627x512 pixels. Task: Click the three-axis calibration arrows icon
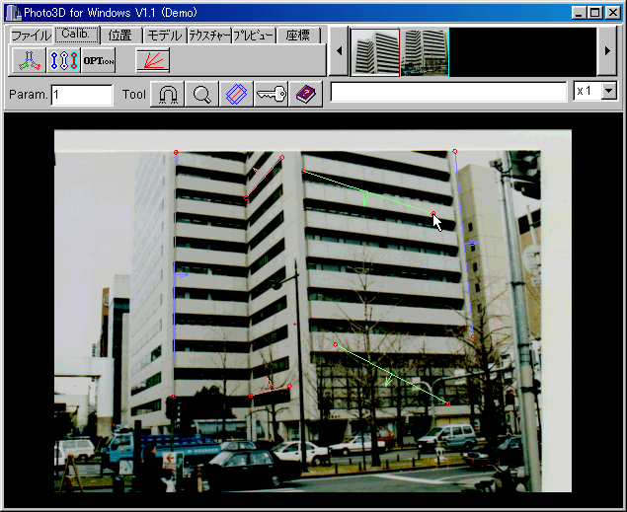tap(29, 61)
